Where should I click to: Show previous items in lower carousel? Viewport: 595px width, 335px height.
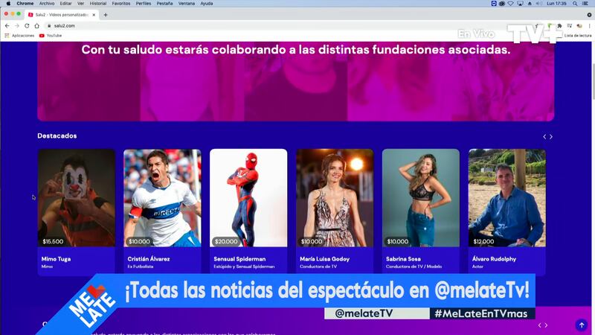tap(540, 325)
